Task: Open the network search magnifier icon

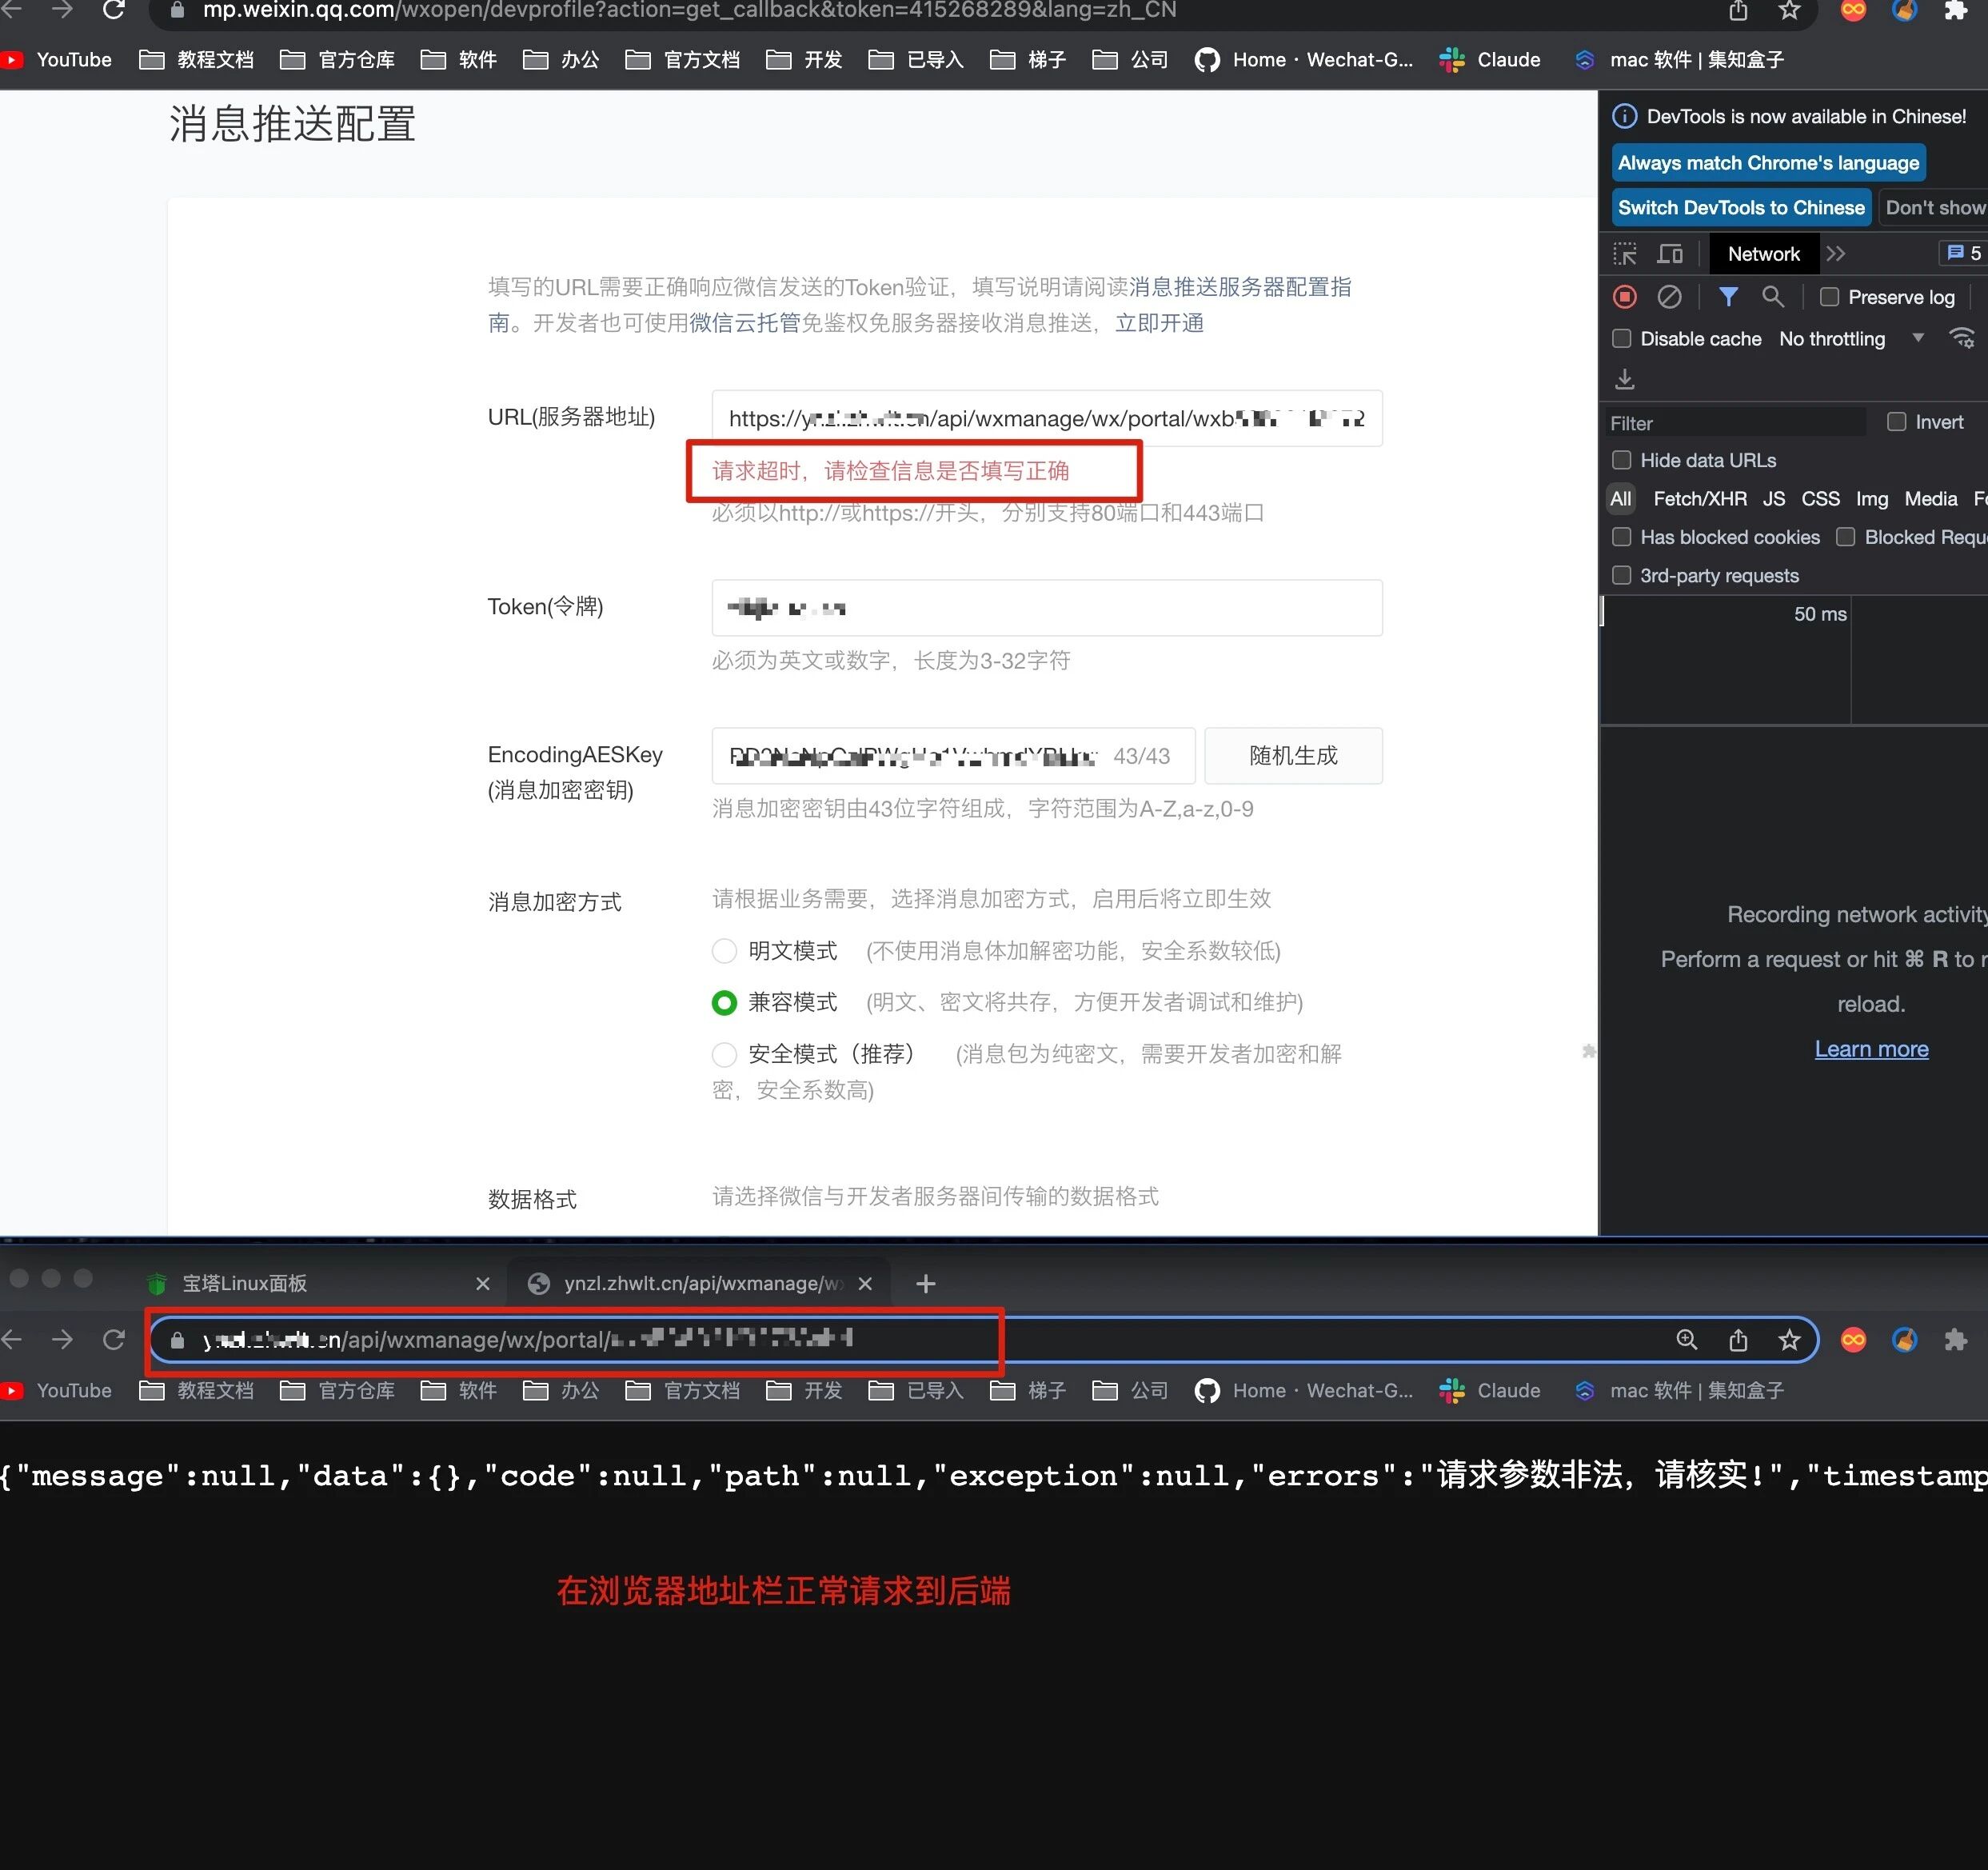Action: 1773,297
